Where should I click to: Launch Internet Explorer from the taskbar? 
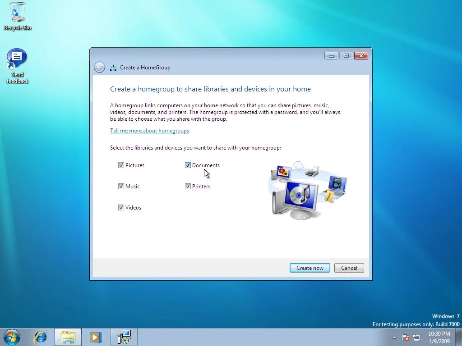[41, 337]
